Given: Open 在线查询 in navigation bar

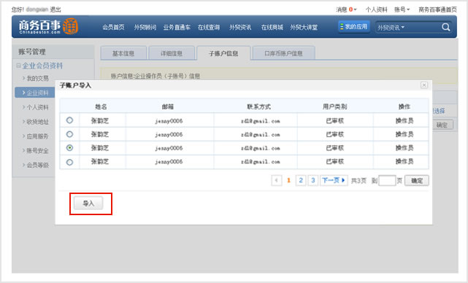Looking at the screenshot, I should [x=209, y=27].
